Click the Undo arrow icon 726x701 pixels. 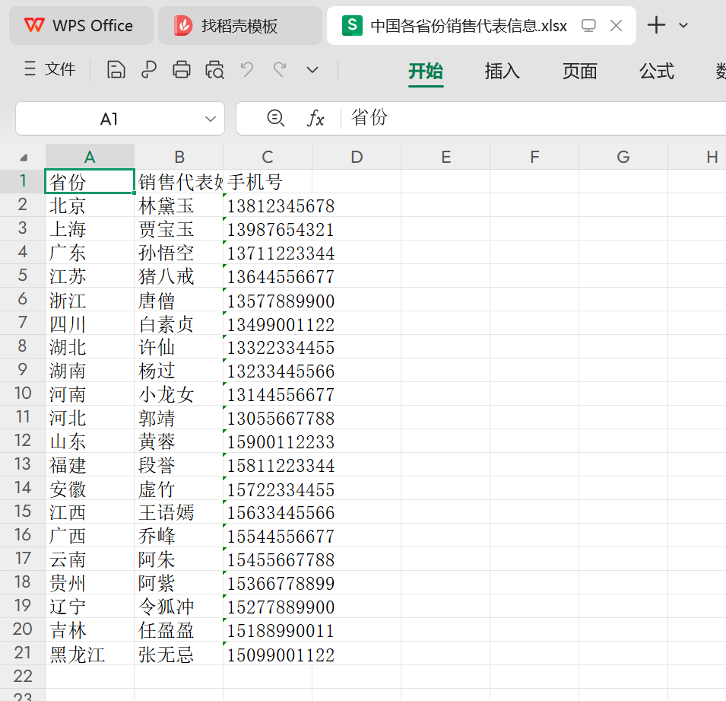247,70
